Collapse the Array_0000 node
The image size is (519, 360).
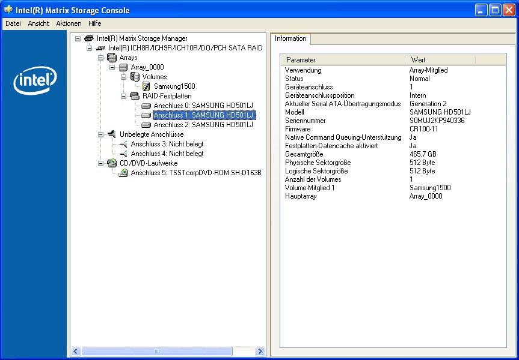pos(112,67)
